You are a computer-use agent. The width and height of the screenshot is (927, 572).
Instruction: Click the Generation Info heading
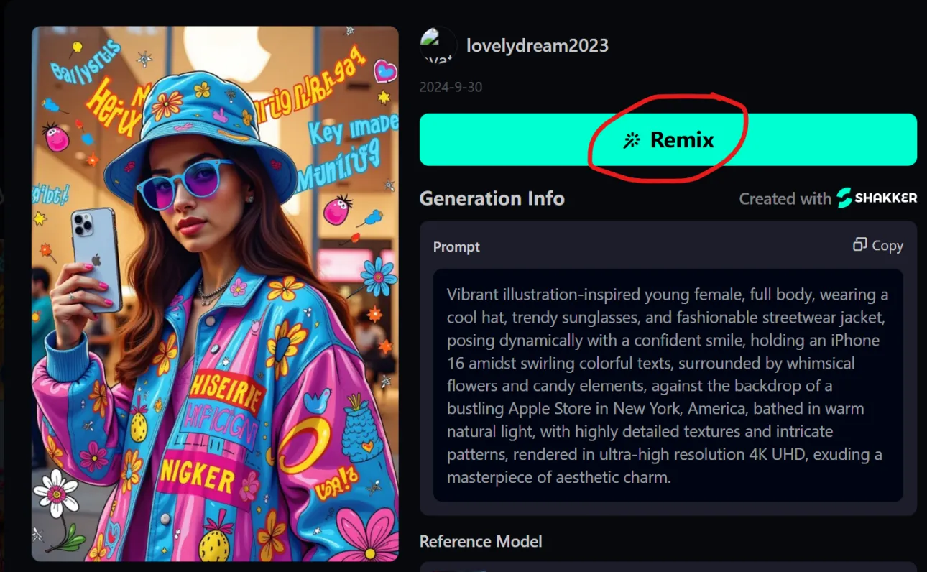tap(492, 198)
